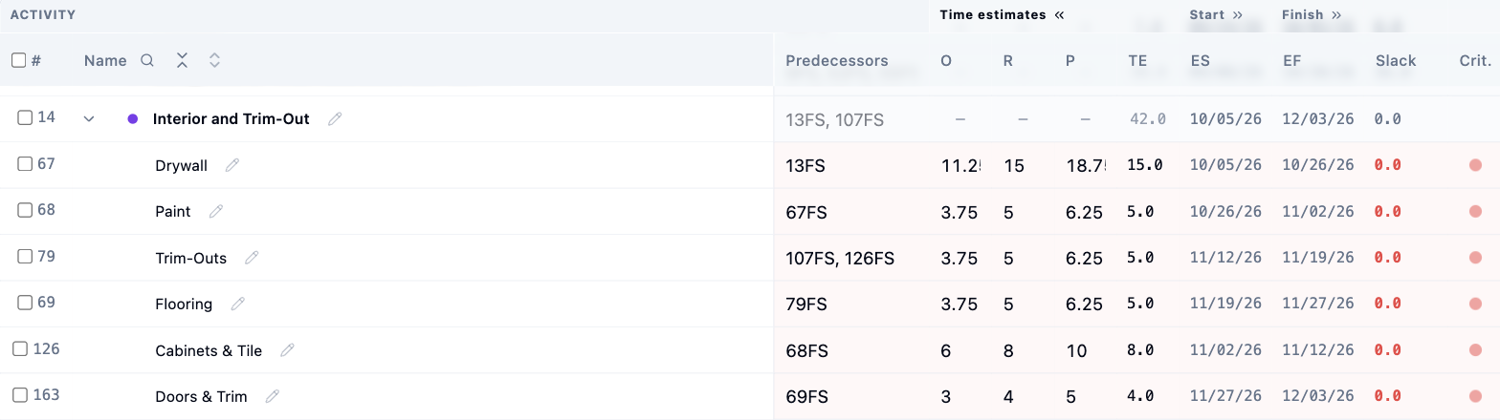The image size is (1500, 420).
Task: Click the purple color dot of Interior group
Action: tap(133, 119)
